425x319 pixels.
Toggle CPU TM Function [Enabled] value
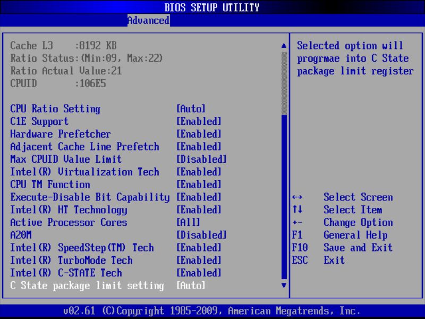[199, 184]
